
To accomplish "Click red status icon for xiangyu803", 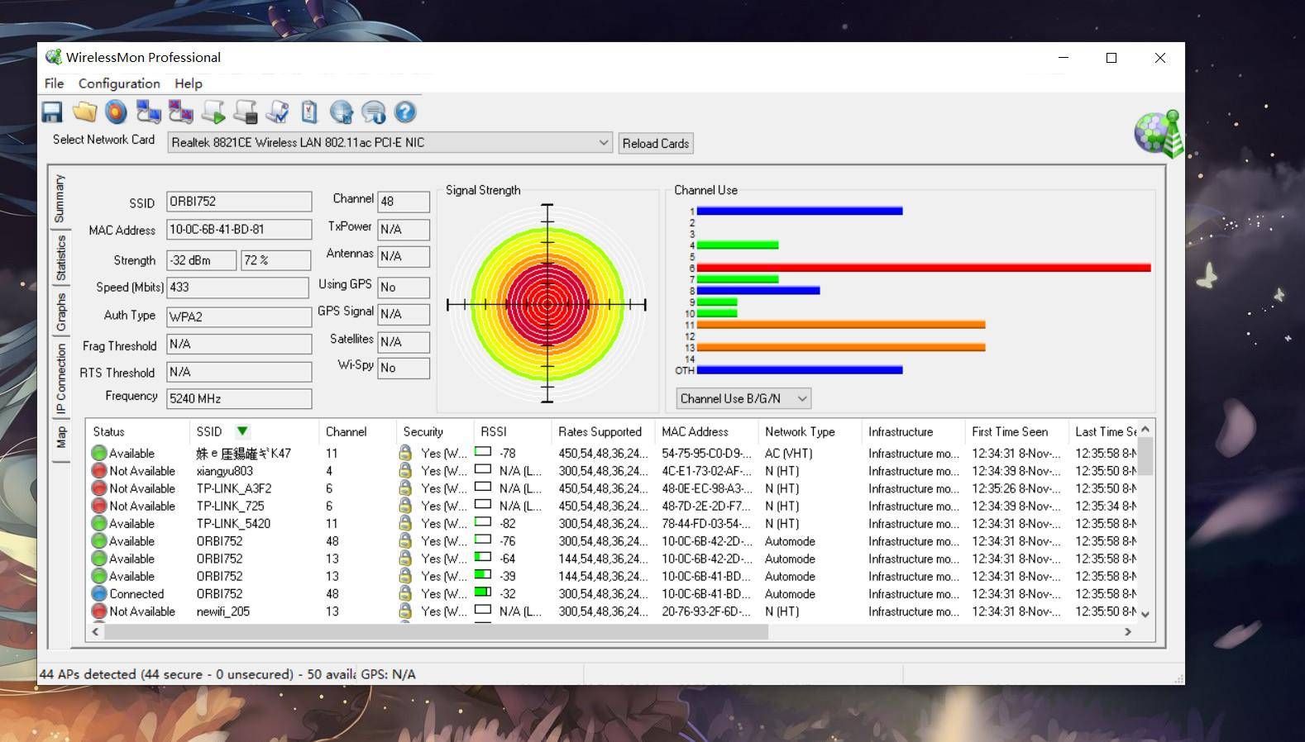I will (99, 471).
